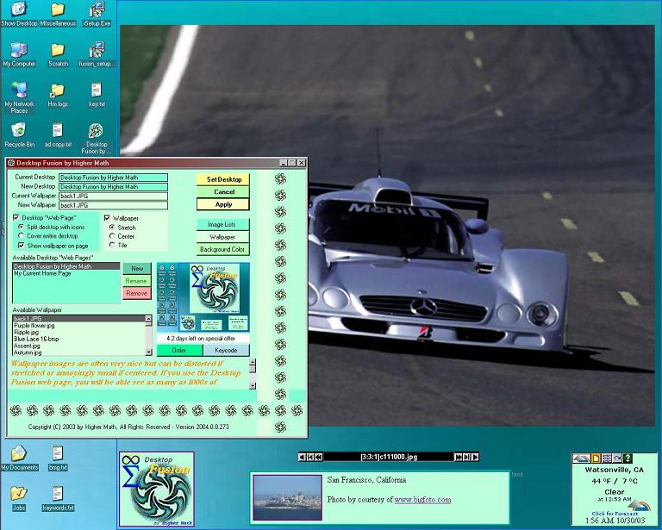Open the Image Lists button
The image size is (662, 530).
pos(223,225)
